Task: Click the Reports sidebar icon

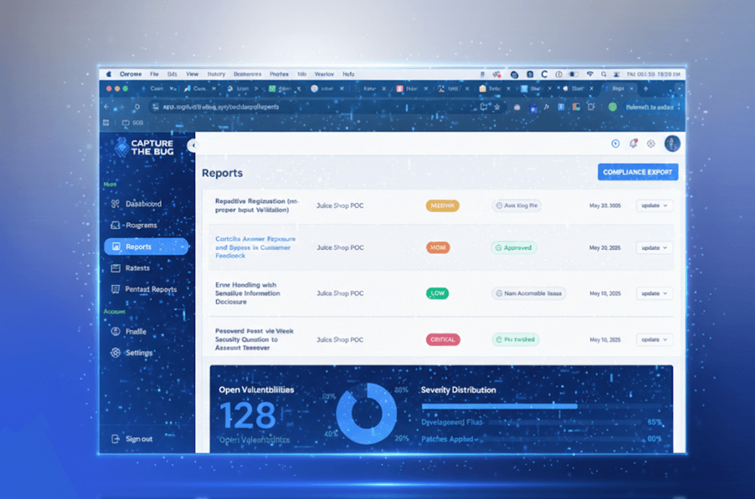Action: (x=116, y=246)
